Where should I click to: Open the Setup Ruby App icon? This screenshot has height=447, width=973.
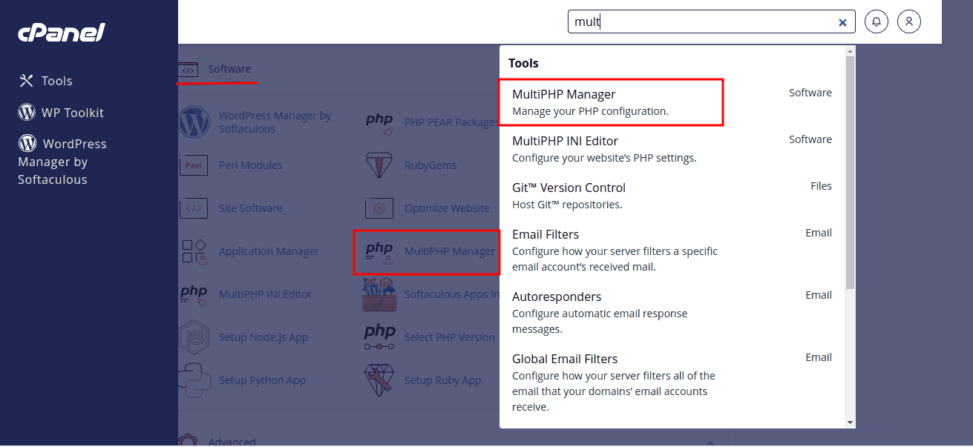pos(379,380)
